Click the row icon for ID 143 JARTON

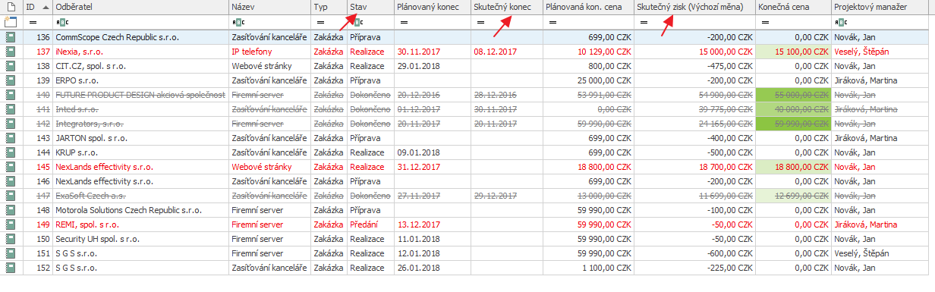coord(11,138)
